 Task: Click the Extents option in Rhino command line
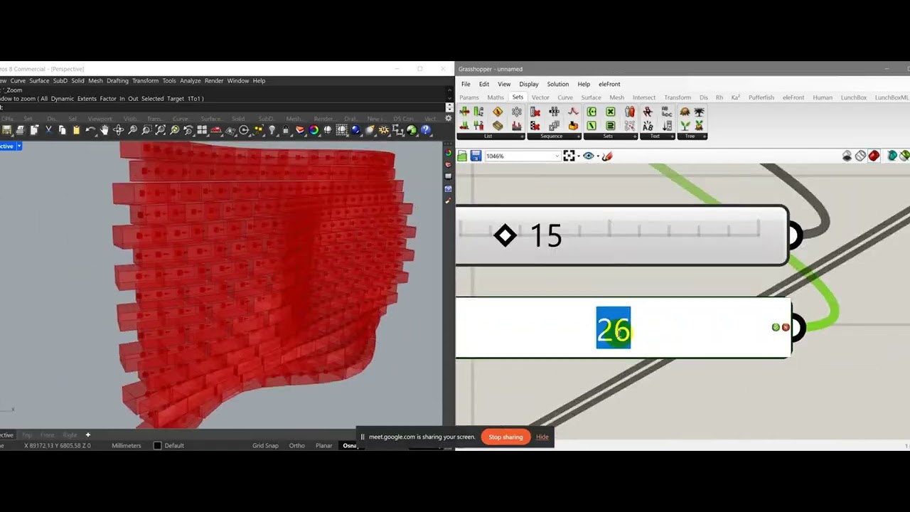87,99
